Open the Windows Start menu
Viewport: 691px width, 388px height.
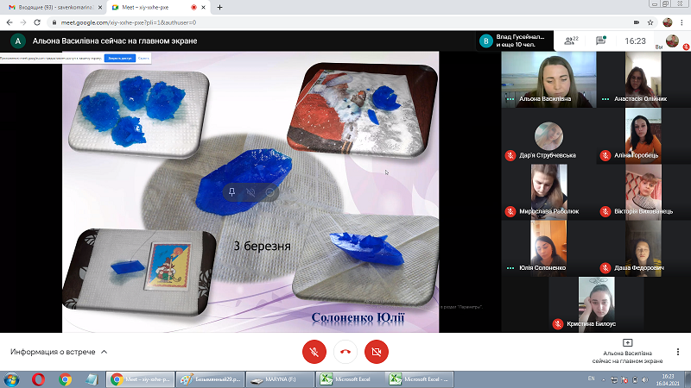pos(11,379)
